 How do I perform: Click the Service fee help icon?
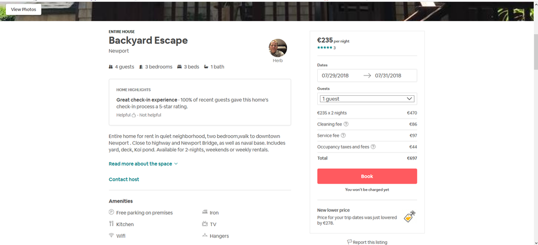click(343, 136)
